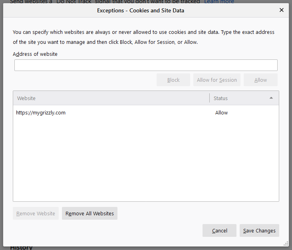Cancel the cookie exceptions dialog
This screenshot has height=250, width=292.
[220, 230]
